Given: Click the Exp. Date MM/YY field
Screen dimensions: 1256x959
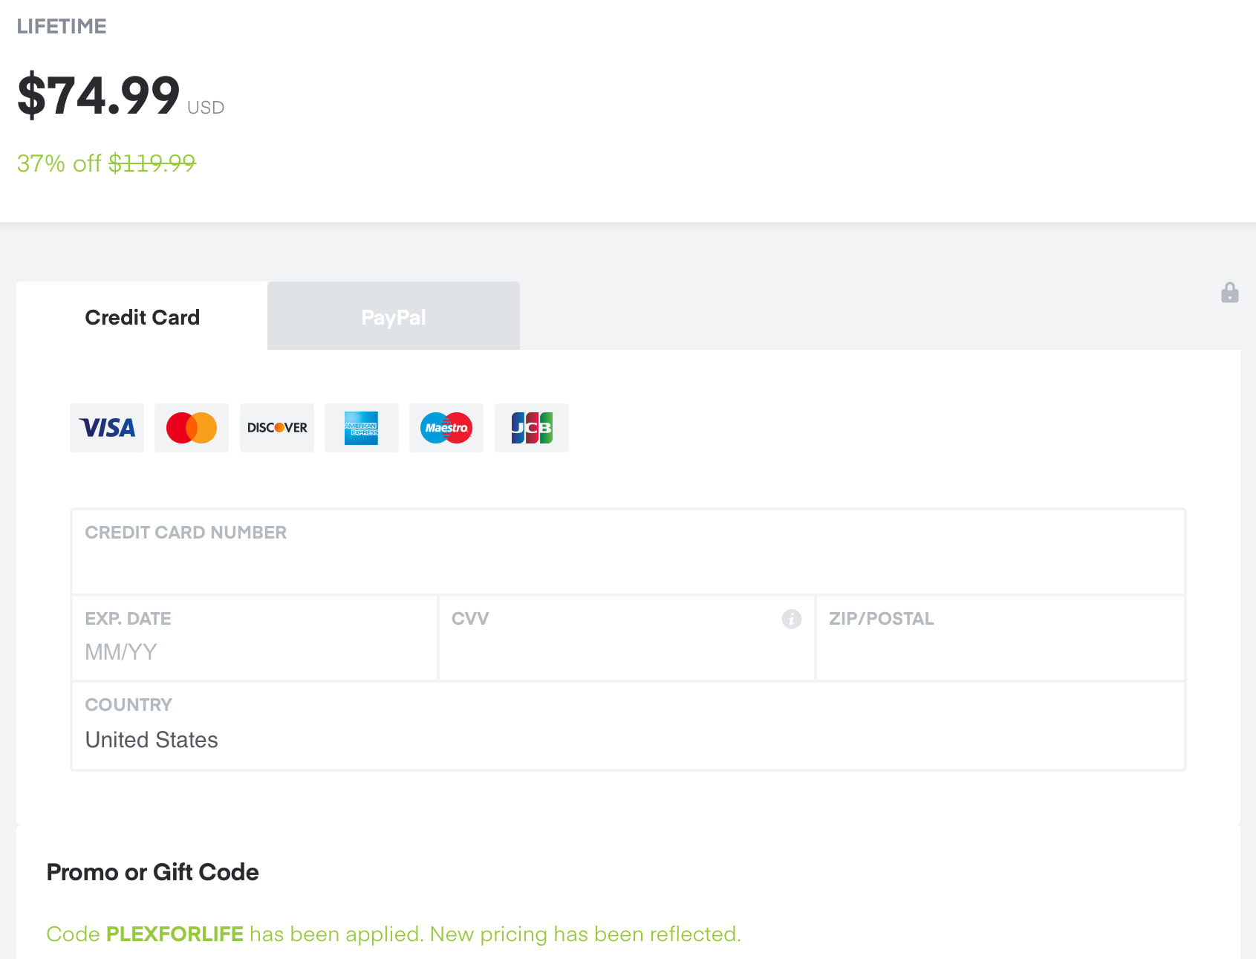Looking at the screenshot, I should tap(254, 651).
